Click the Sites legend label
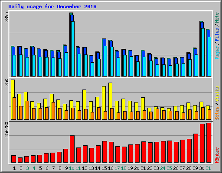This screenshot has height=173, width=222. click(x=217, y=113)
